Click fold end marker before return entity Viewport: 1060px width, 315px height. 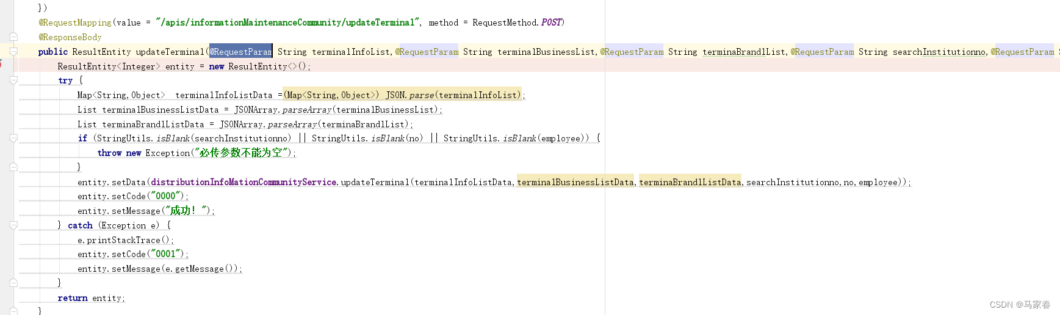(13, 283)
